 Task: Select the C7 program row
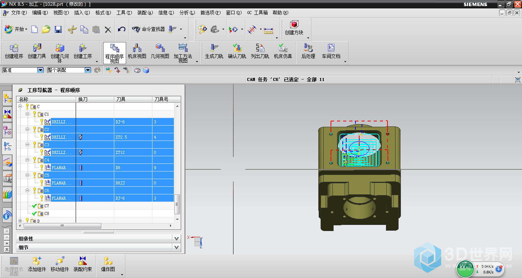[x=96, y=206]
